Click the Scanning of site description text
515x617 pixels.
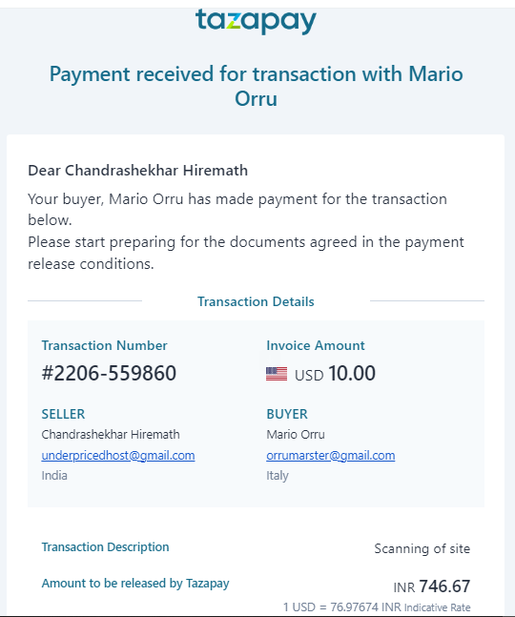point(422,548)
